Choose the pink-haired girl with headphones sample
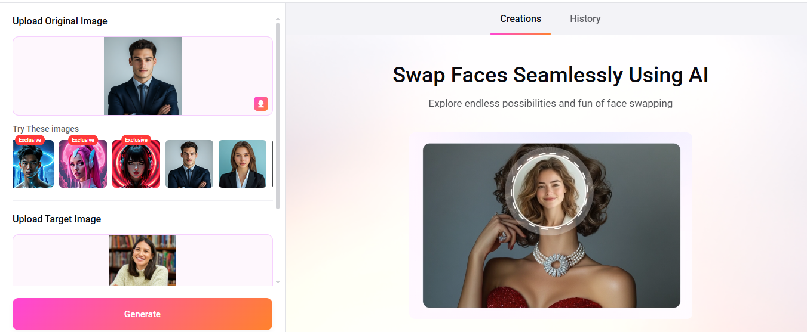 point(83,164)
